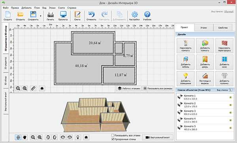
Task: Switch to the Свойства tab
Action: pos(223,28)
